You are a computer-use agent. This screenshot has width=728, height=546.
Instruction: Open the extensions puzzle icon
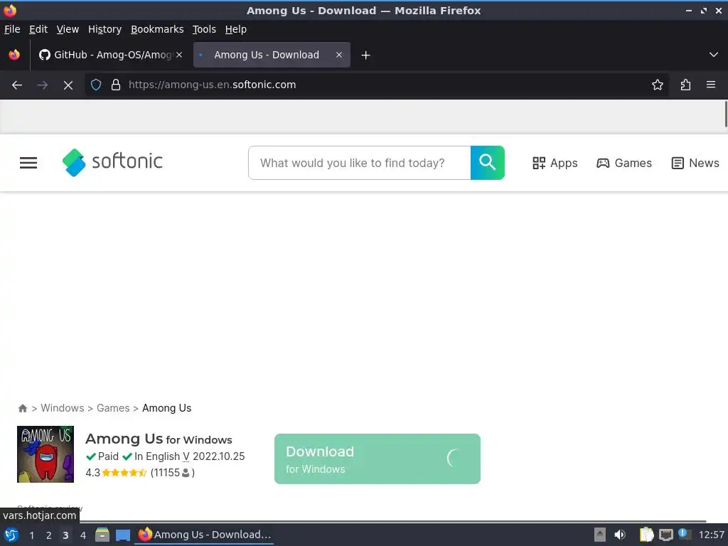coord(685,85)
